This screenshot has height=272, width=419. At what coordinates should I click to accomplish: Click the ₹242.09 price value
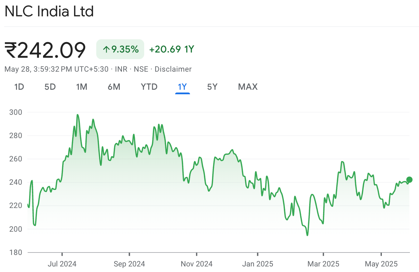(45, 50)
